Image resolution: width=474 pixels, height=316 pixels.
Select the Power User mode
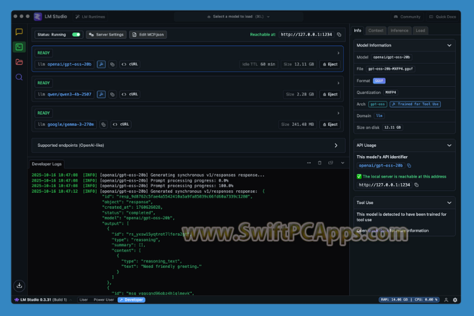pos(104,300)
